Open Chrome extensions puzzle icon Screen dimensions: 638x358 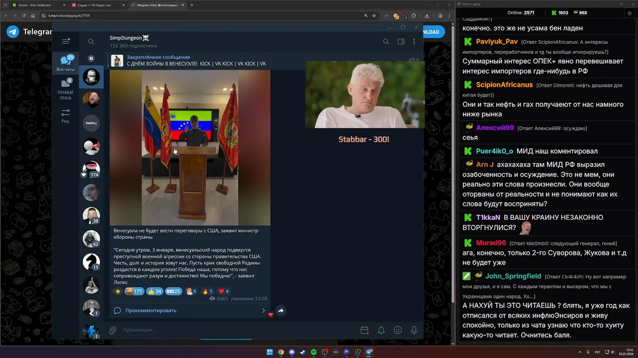click(x=413, y=15)
